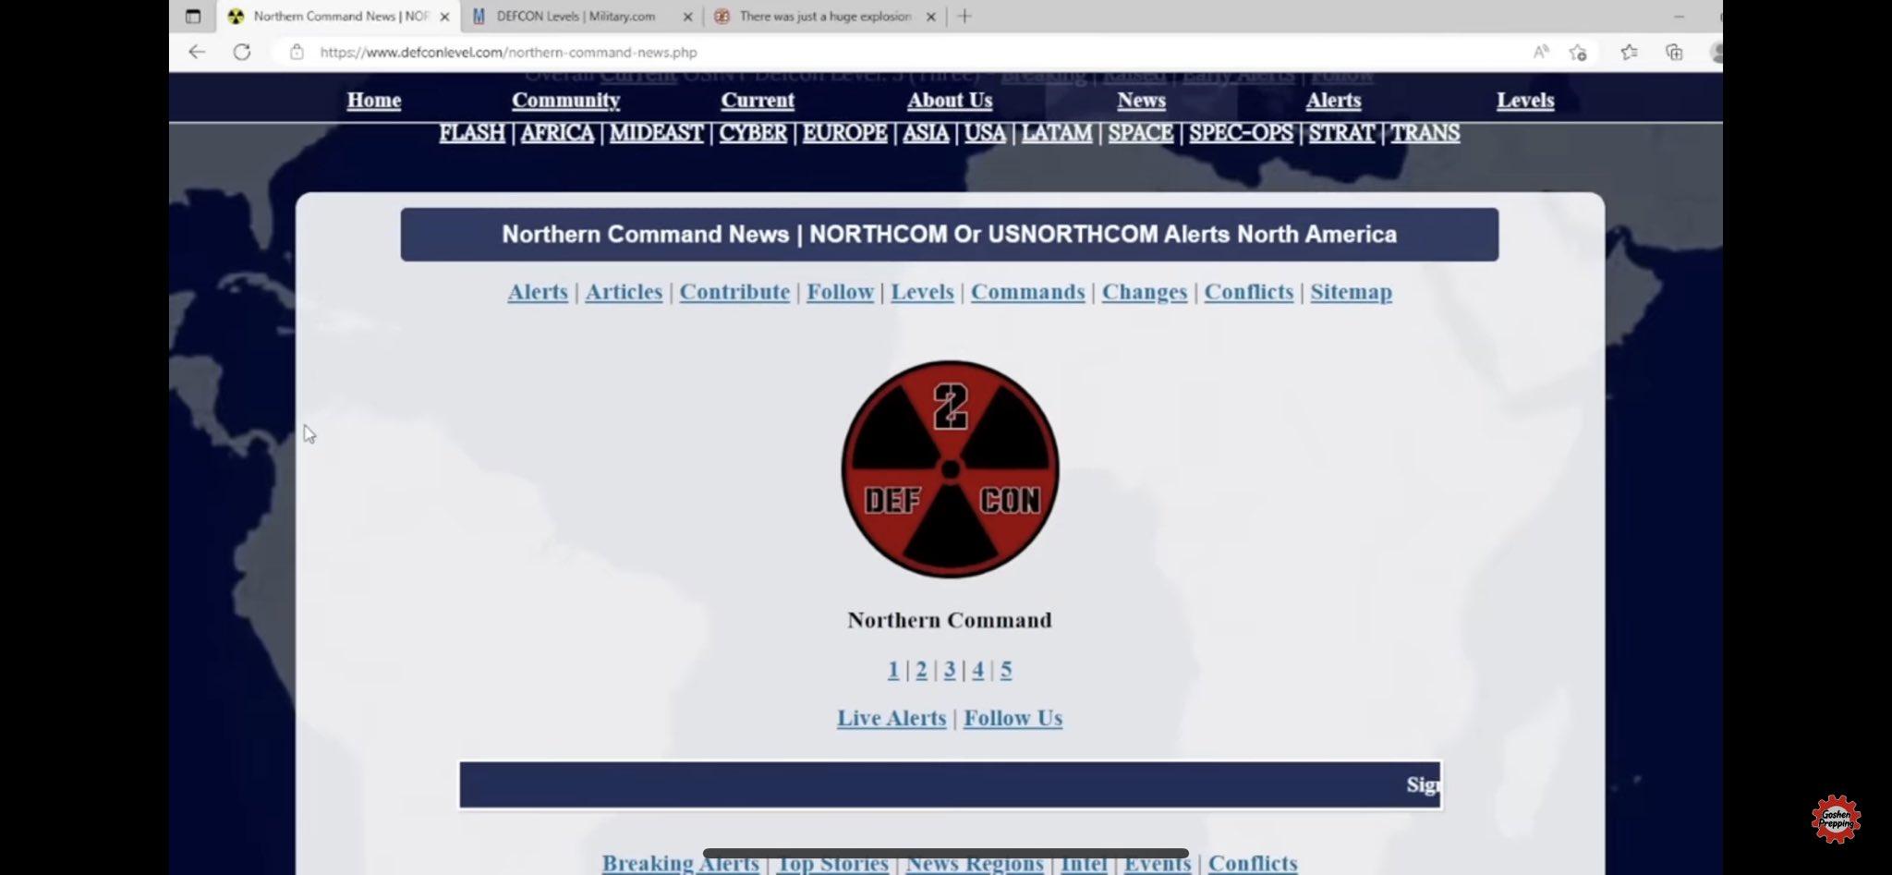Go to AFRICA region link
1892x875 pixels.
557,133
